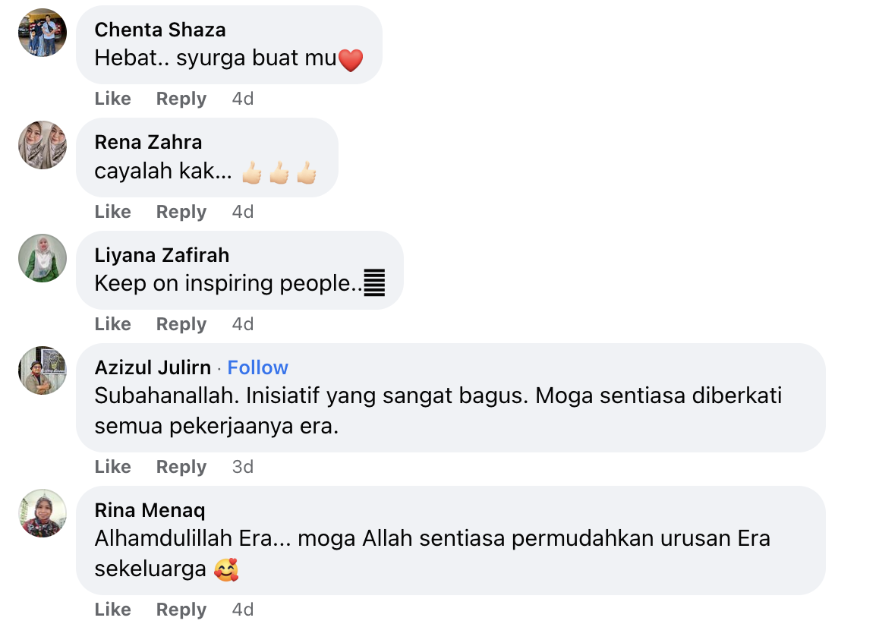Follow Azizul Julirn
The width and height of the screenshot is (879, 624).
pyautogui.click(x=257, y=367)
